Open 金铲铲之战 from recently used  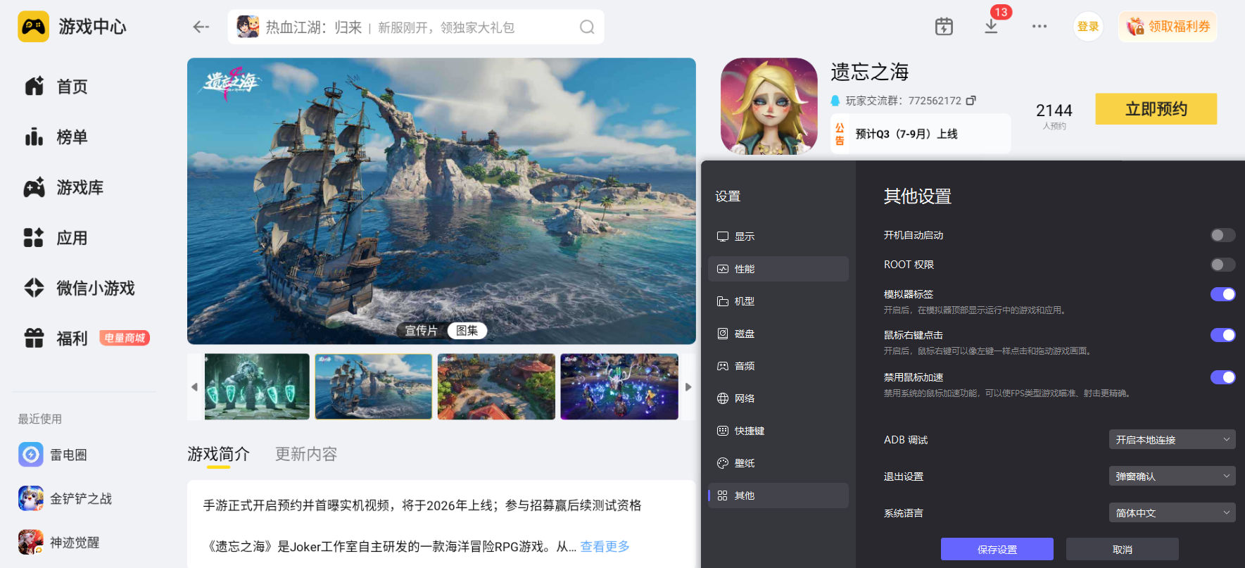65,498
